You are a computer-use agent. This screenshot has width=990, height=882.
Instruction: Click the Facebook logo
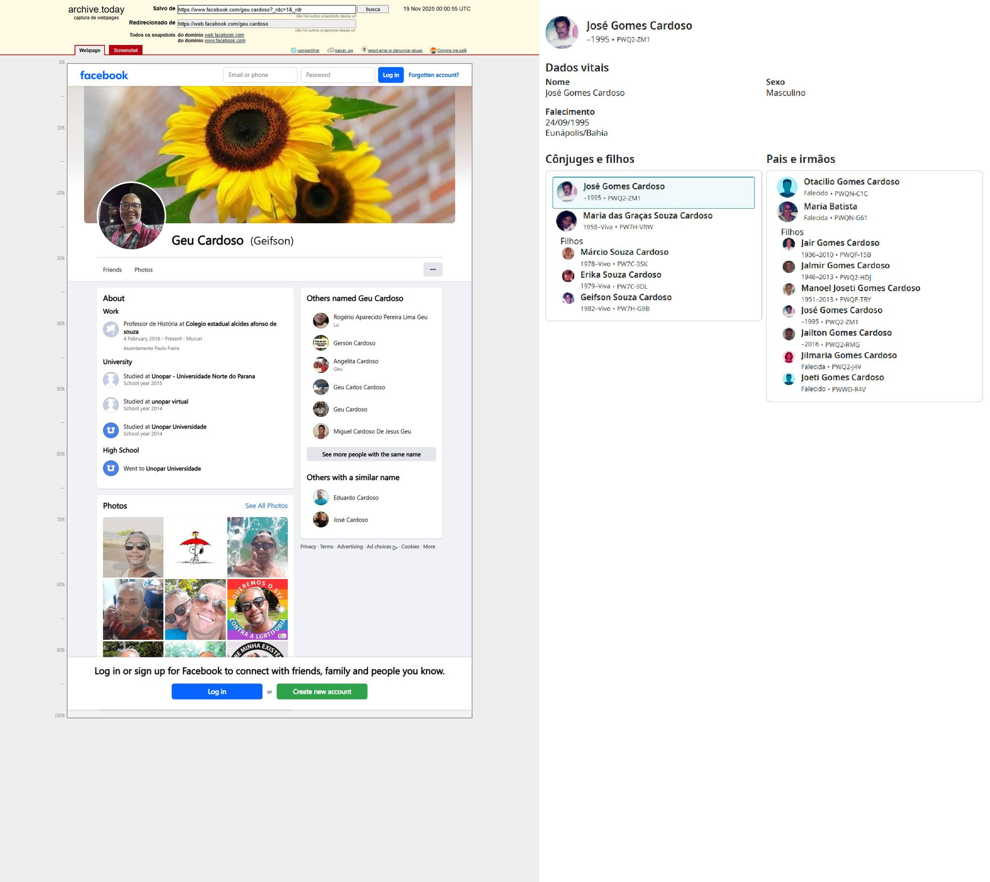(x=104, y=75)
